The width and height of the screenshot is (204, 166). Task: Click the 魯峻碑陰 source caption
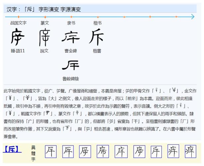(71, 79)
